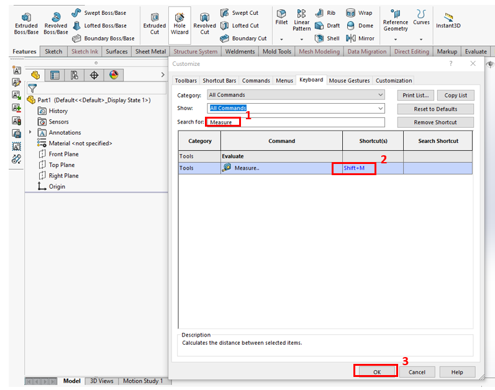Open the Curves tools
Image resolution: width=495 pixels, height=390 pixels.
click(421, 17)
